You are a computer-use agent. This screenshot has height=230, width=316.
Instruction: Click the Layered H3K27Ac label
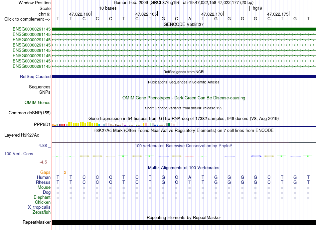(x=22, y=135)
